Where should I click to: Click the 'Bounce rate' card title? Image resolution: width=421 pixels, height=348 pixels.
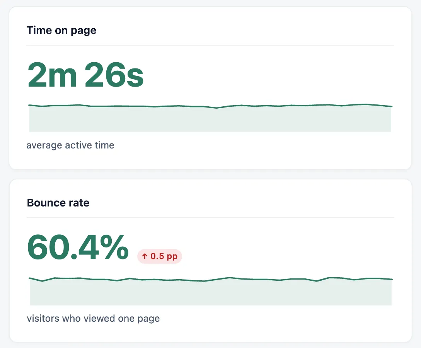pyautogui.click(x=58, y=203)
